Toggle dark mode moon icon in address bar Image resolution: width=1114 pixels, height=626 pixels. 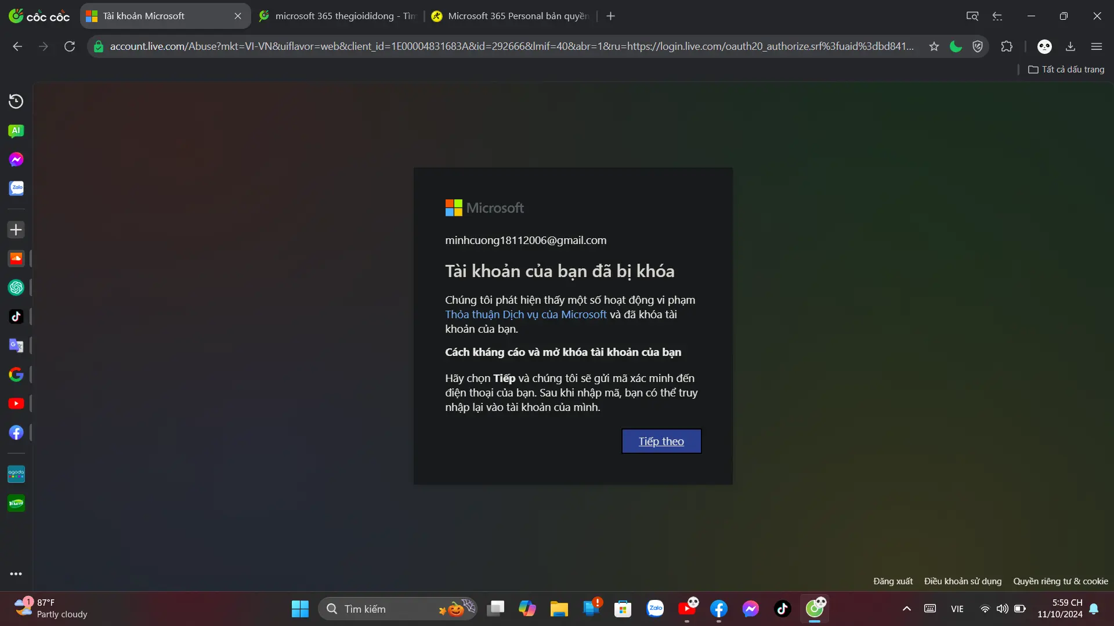click(x=956, y=46)
